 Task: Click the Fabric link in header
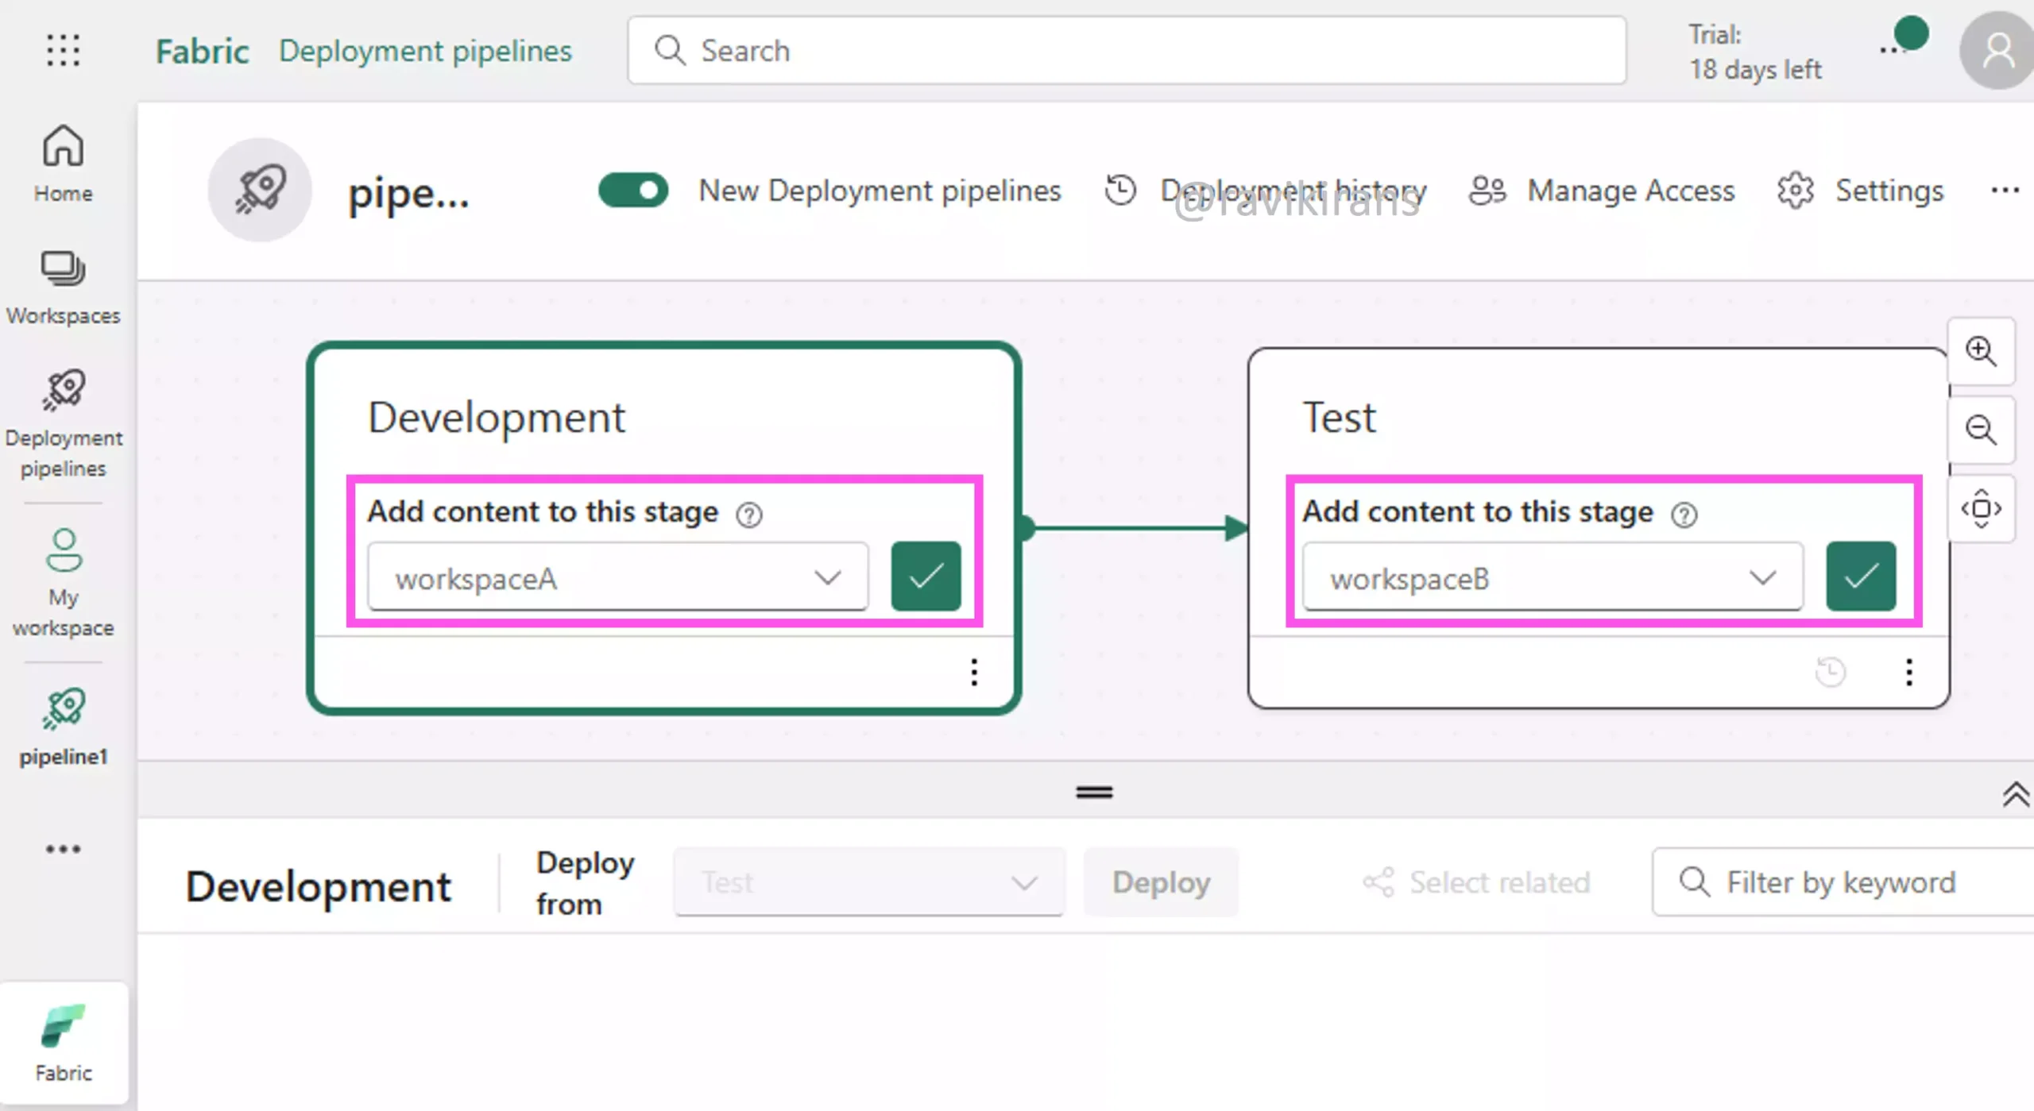pyautogui.click(x=202, y=51)
